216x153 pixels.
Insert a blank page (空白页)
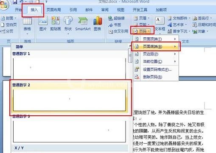[x=9, y=25]
